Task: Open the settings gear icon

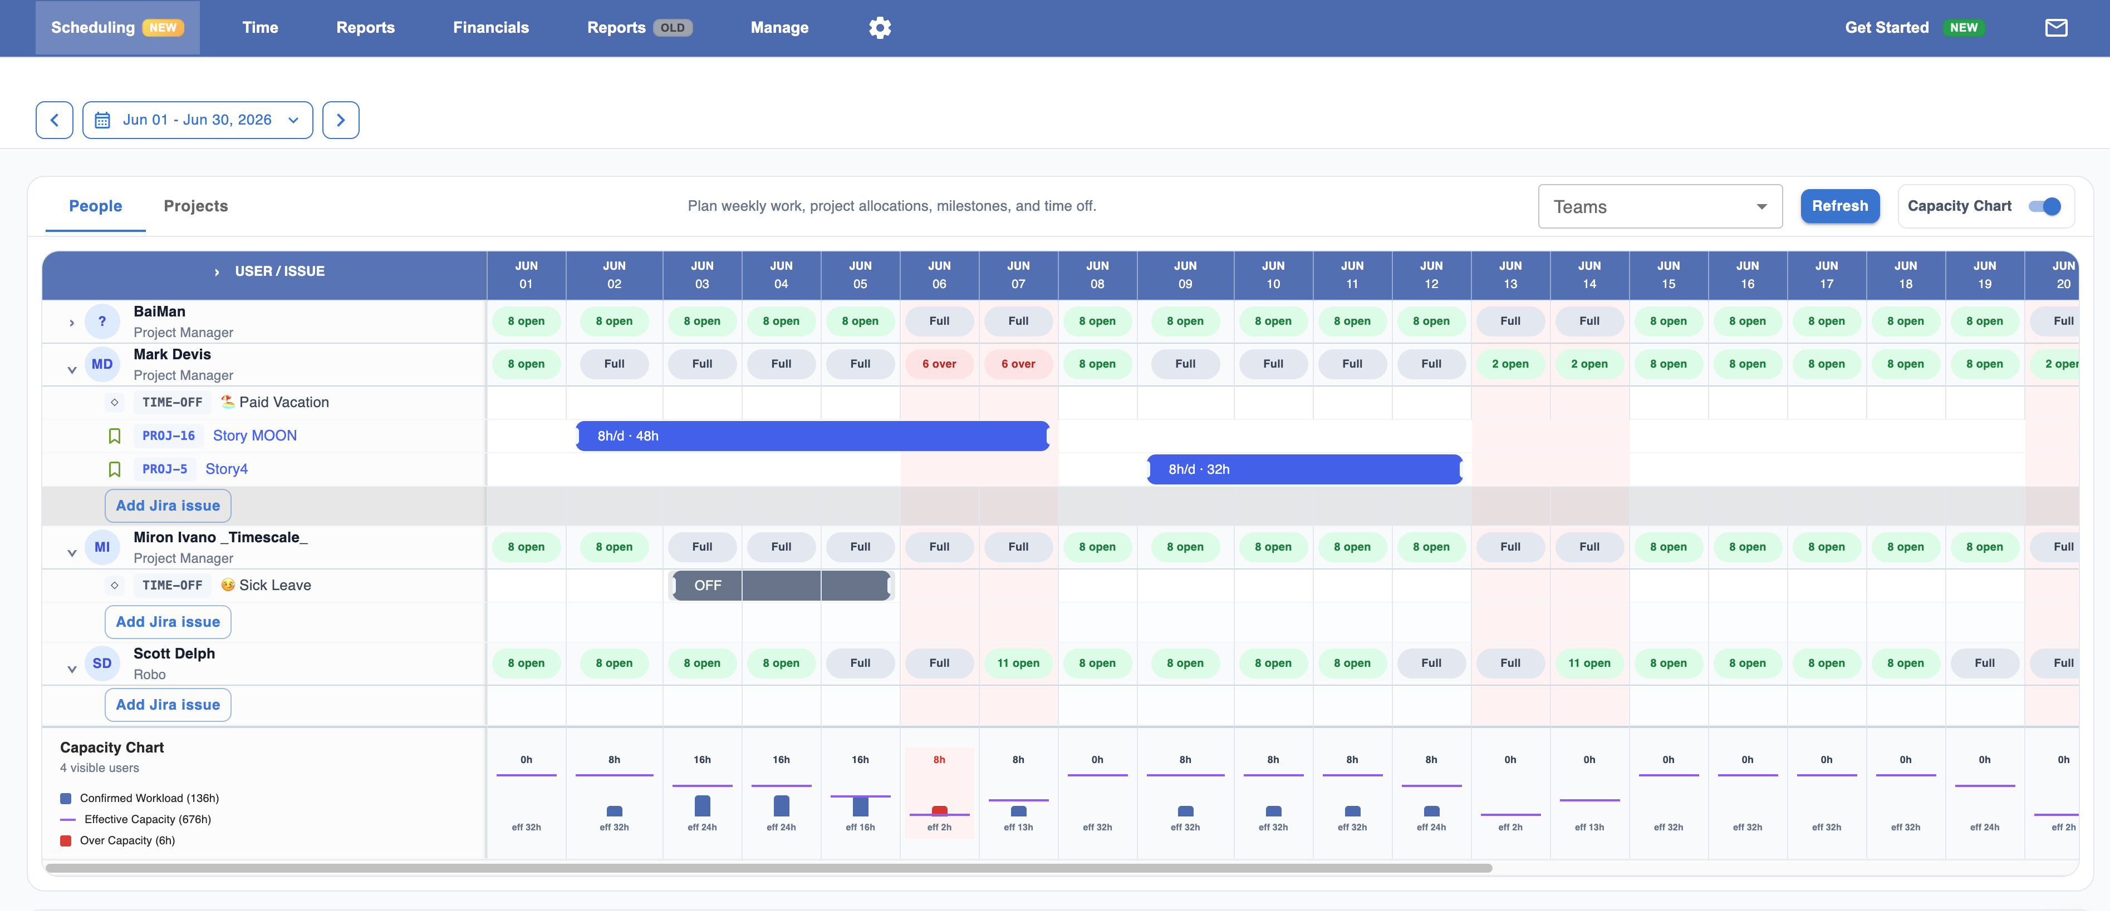Action: tap(880, 28)
